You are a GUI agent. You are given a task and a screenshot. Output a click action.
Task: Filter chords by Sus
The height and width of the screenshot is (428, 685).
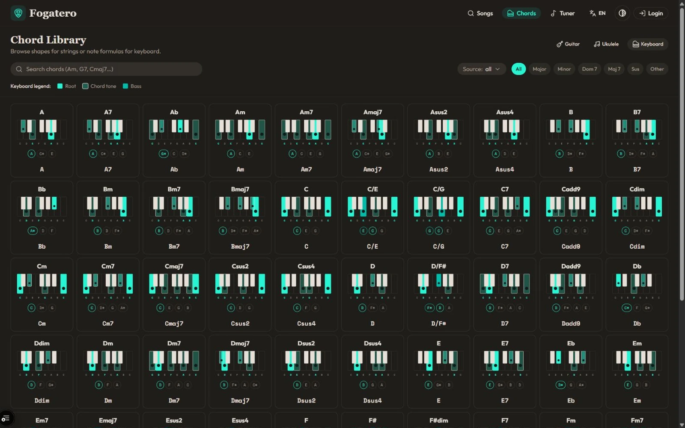coord(635,69)
